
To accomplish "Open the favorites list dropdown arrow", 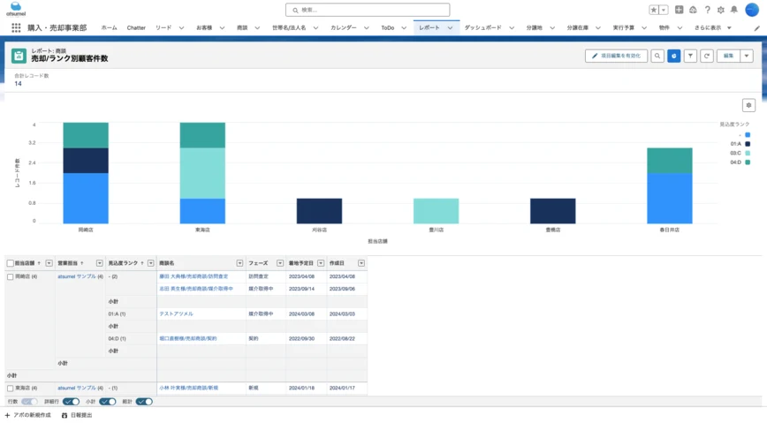I will pyautogui.click(x=664, y=10).
